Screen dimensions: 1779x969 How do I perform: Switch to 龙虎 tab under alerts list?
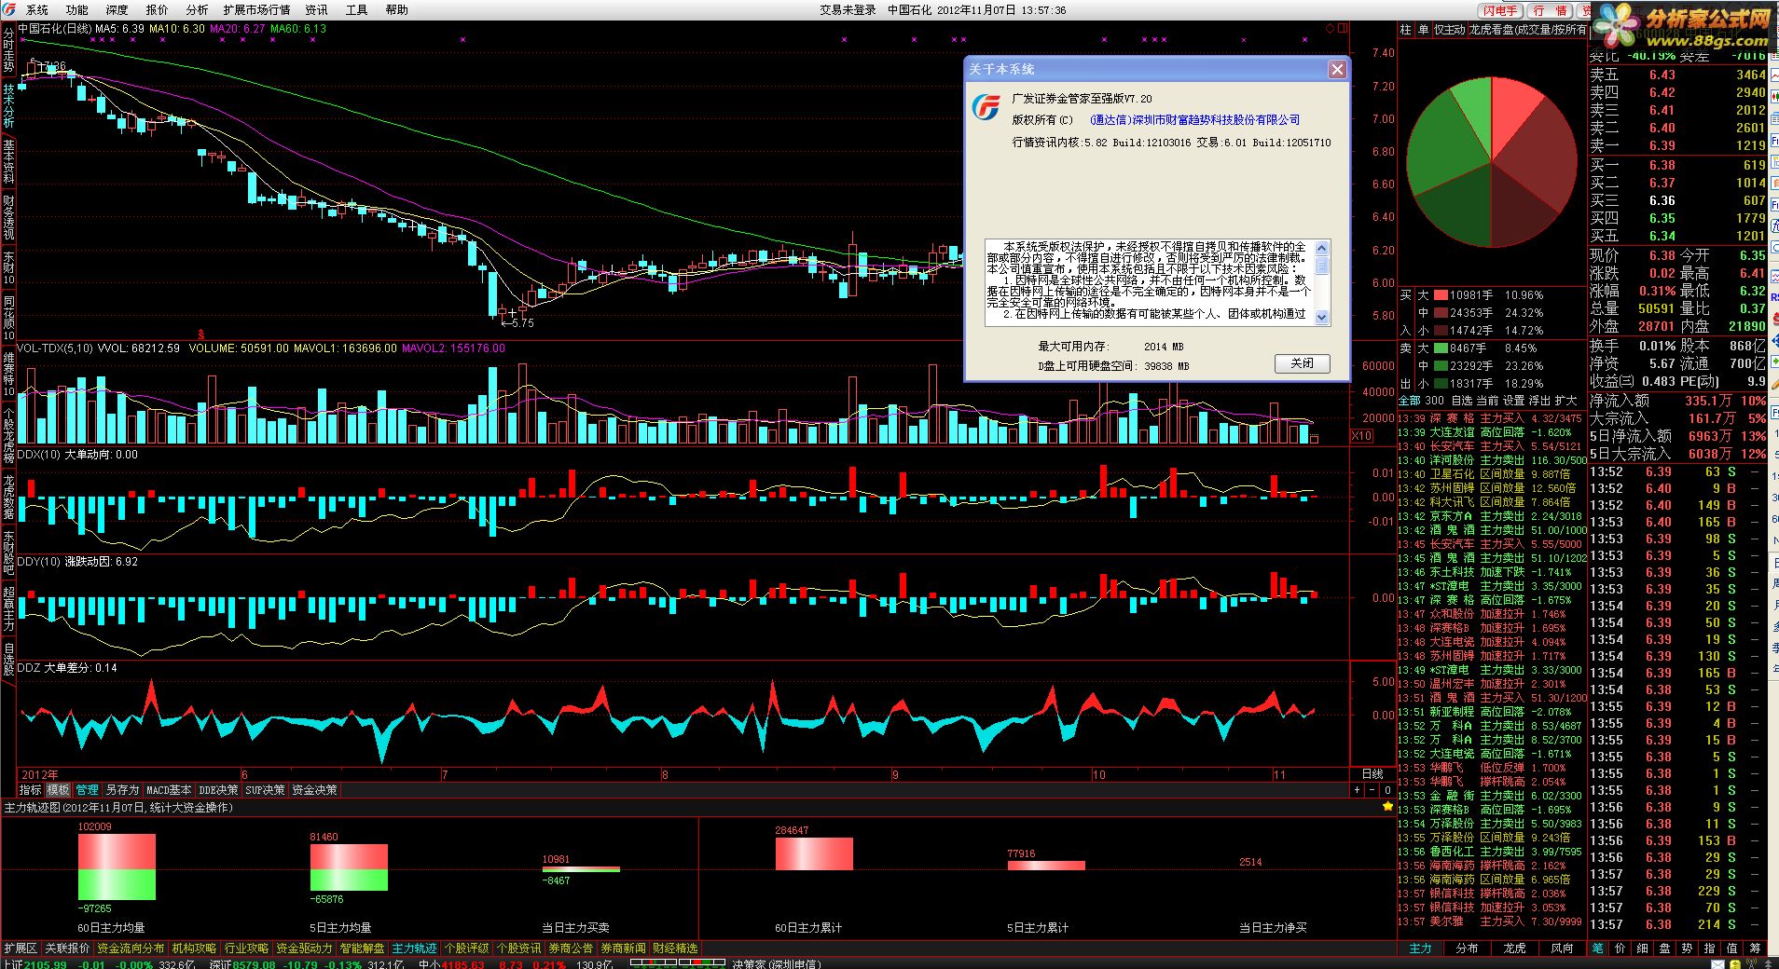click(1514, 949)
